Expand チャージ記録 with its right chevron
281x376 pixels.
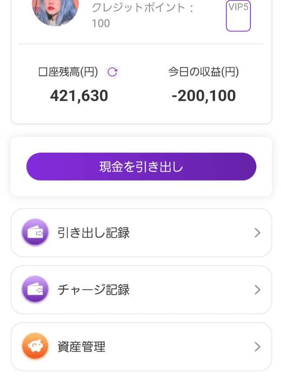point(258,290)
